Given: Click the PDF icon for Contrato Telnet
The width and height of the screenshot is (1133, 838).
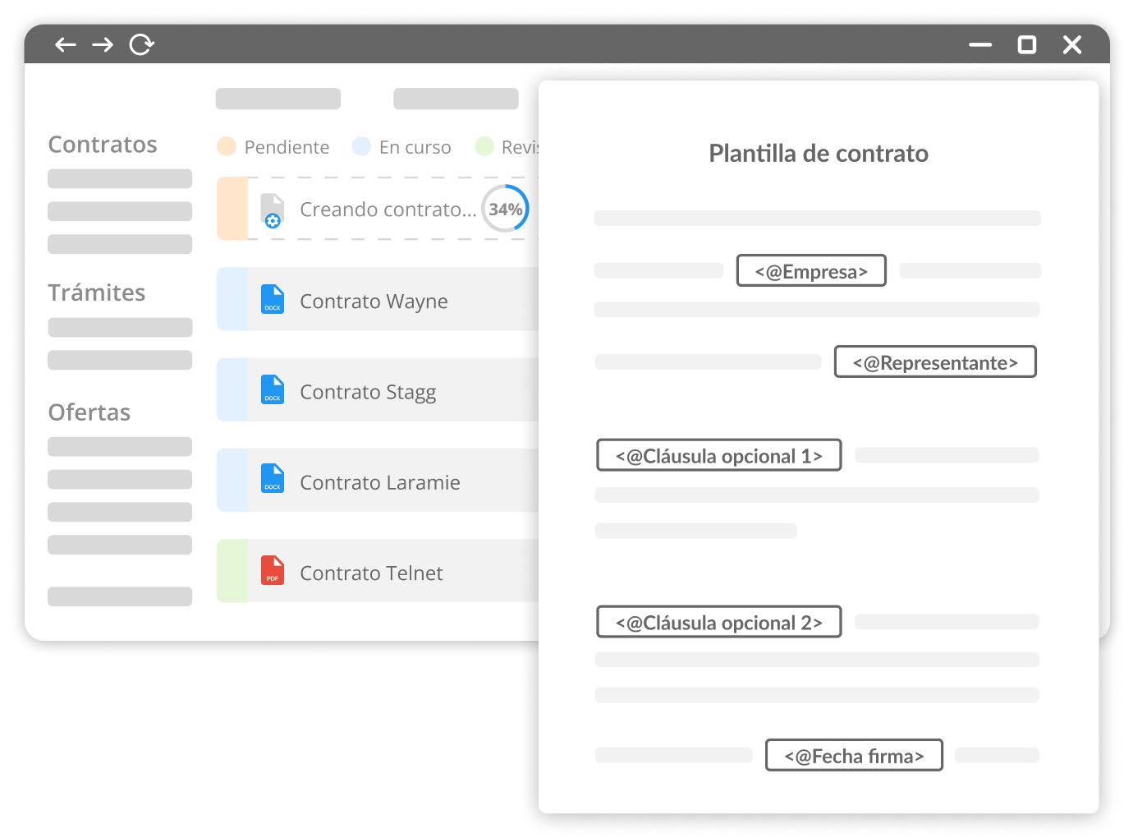Looking at the screenshot, I should pos(273,570).
